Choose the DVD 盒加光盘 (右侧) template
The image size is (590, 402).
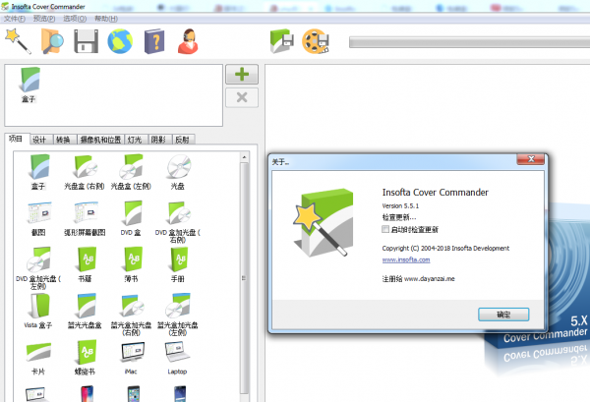pos(178,222)
